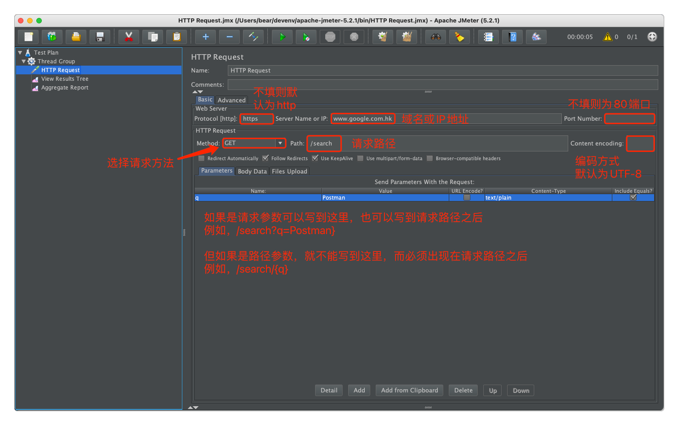Viewport: 678px width, 425px height.
Task: Click the Clear All results icon
Action: tap(407, 37)
